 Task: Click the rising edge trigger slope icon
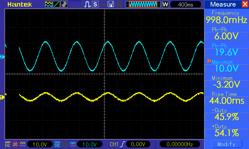122,144
